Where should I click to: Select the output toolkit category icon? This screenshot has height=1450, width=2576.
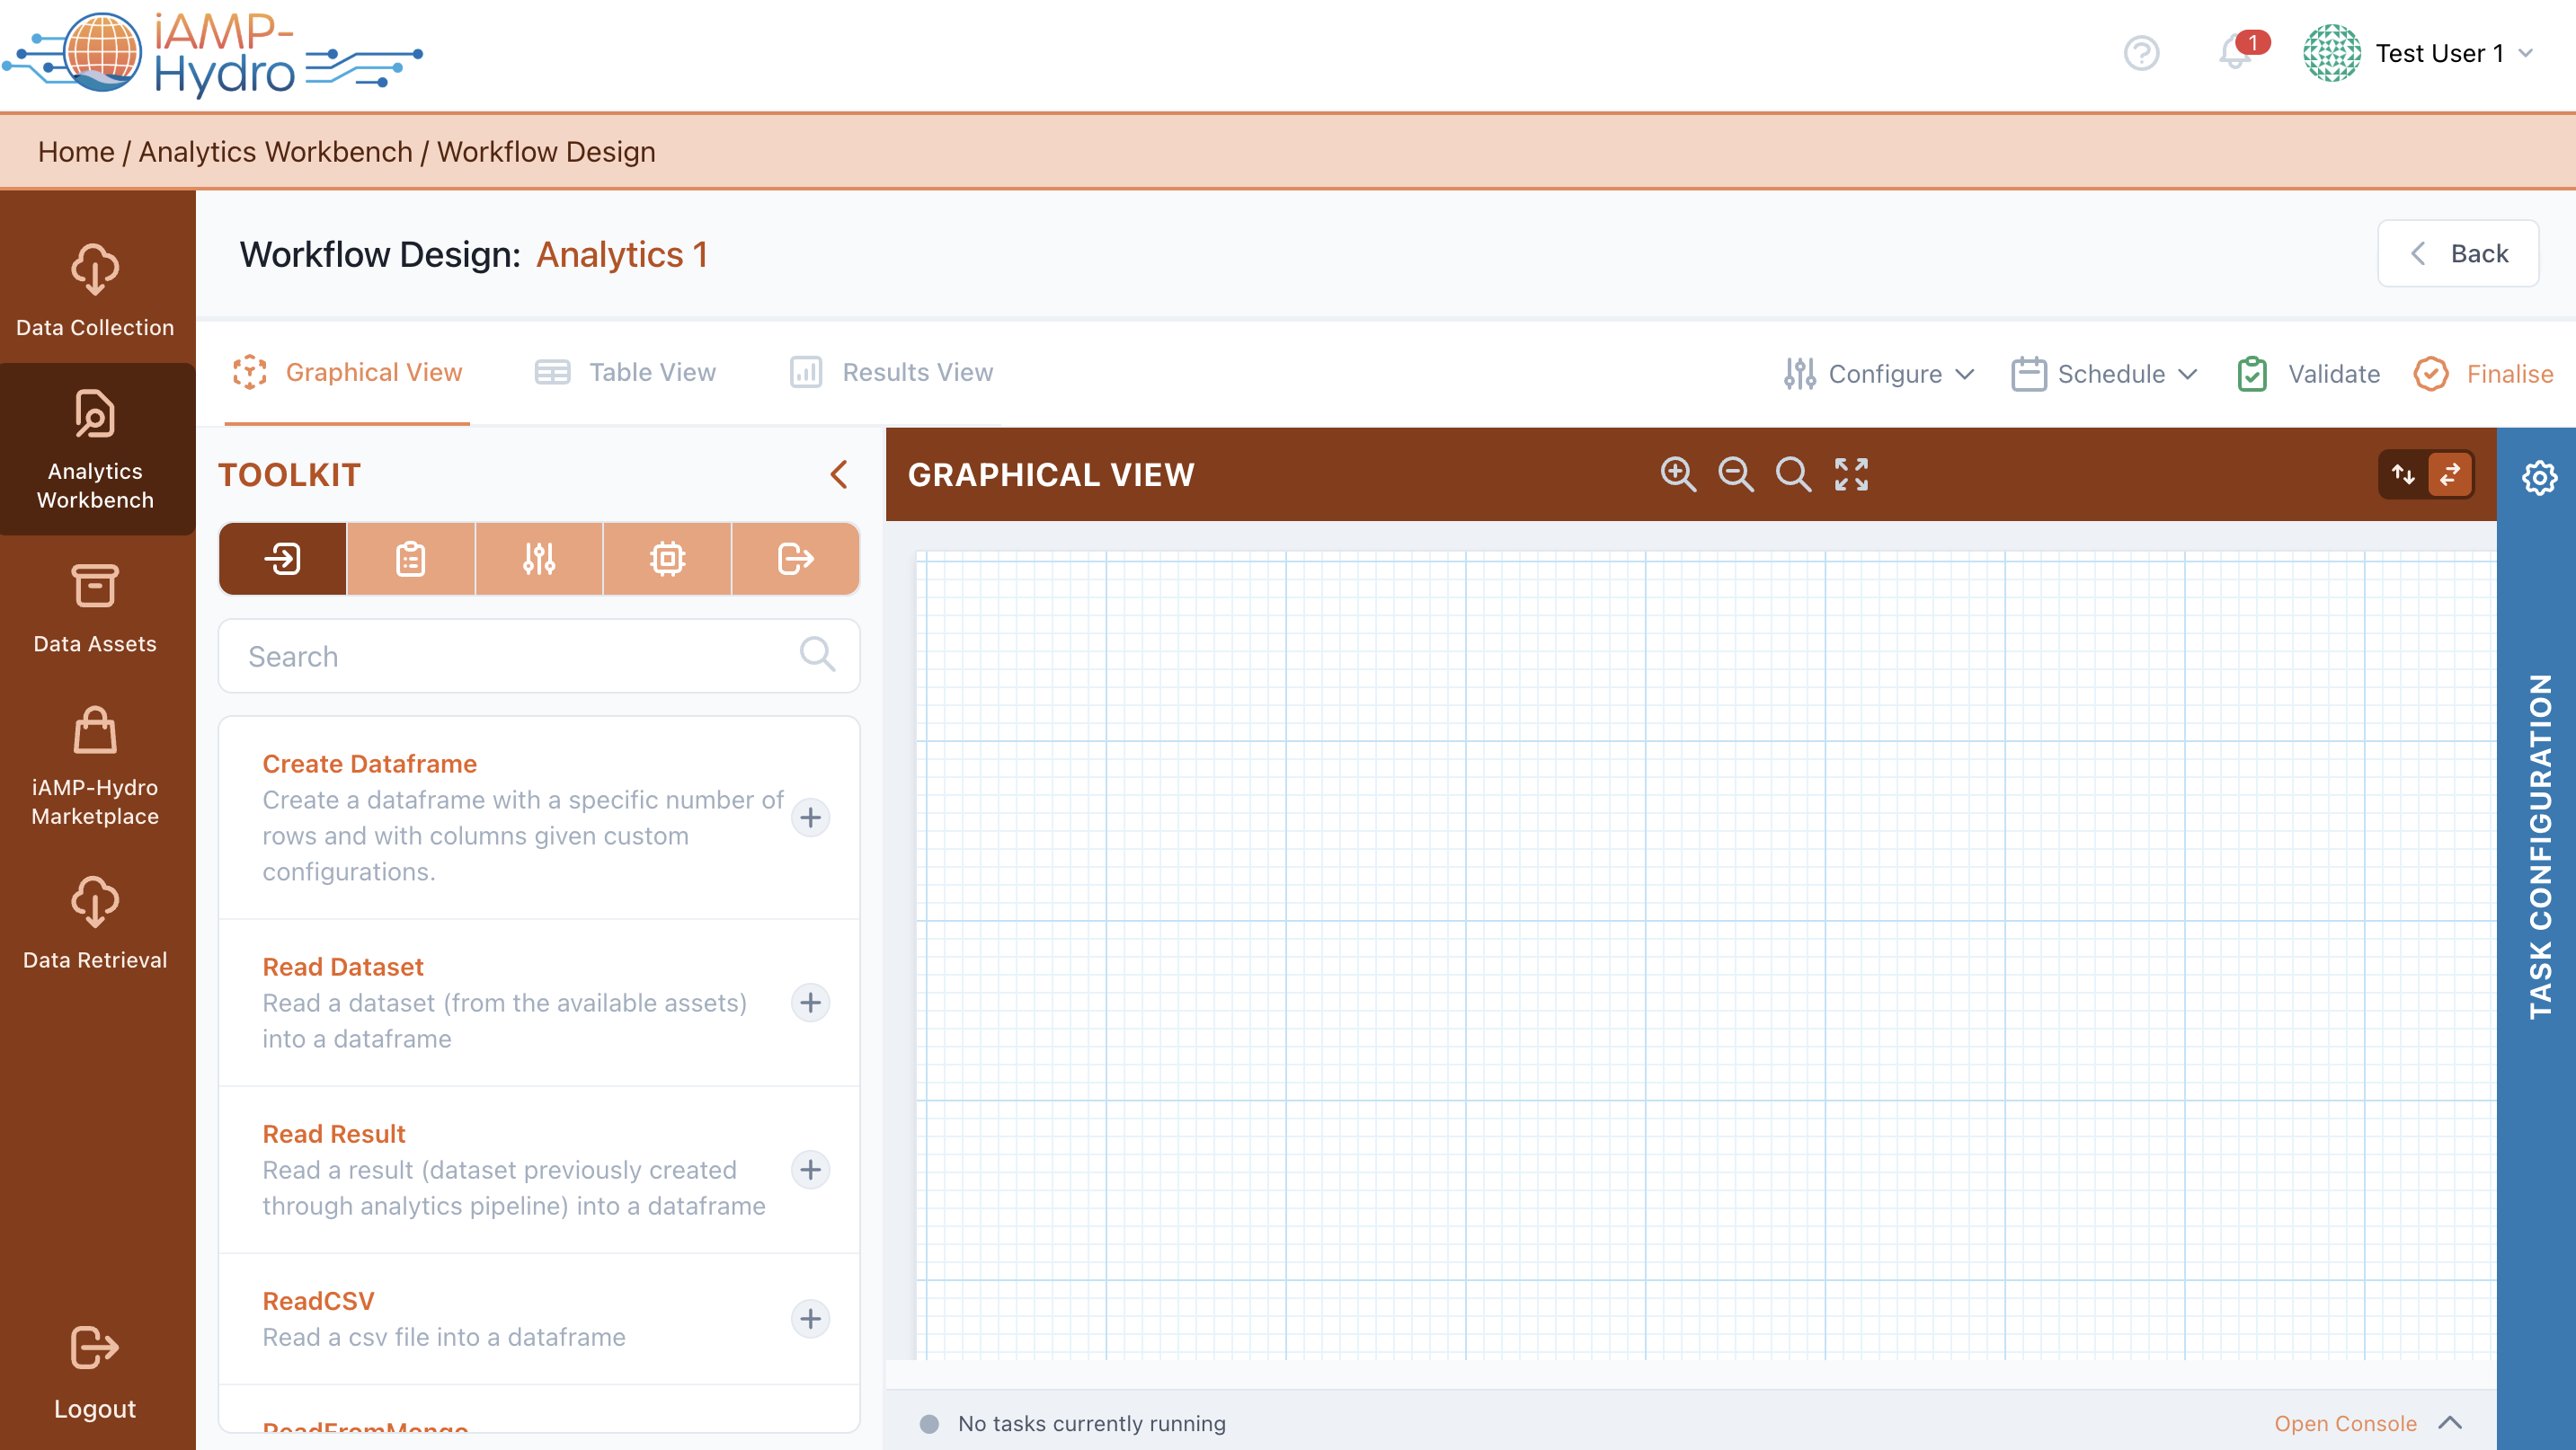pos(795,559)
